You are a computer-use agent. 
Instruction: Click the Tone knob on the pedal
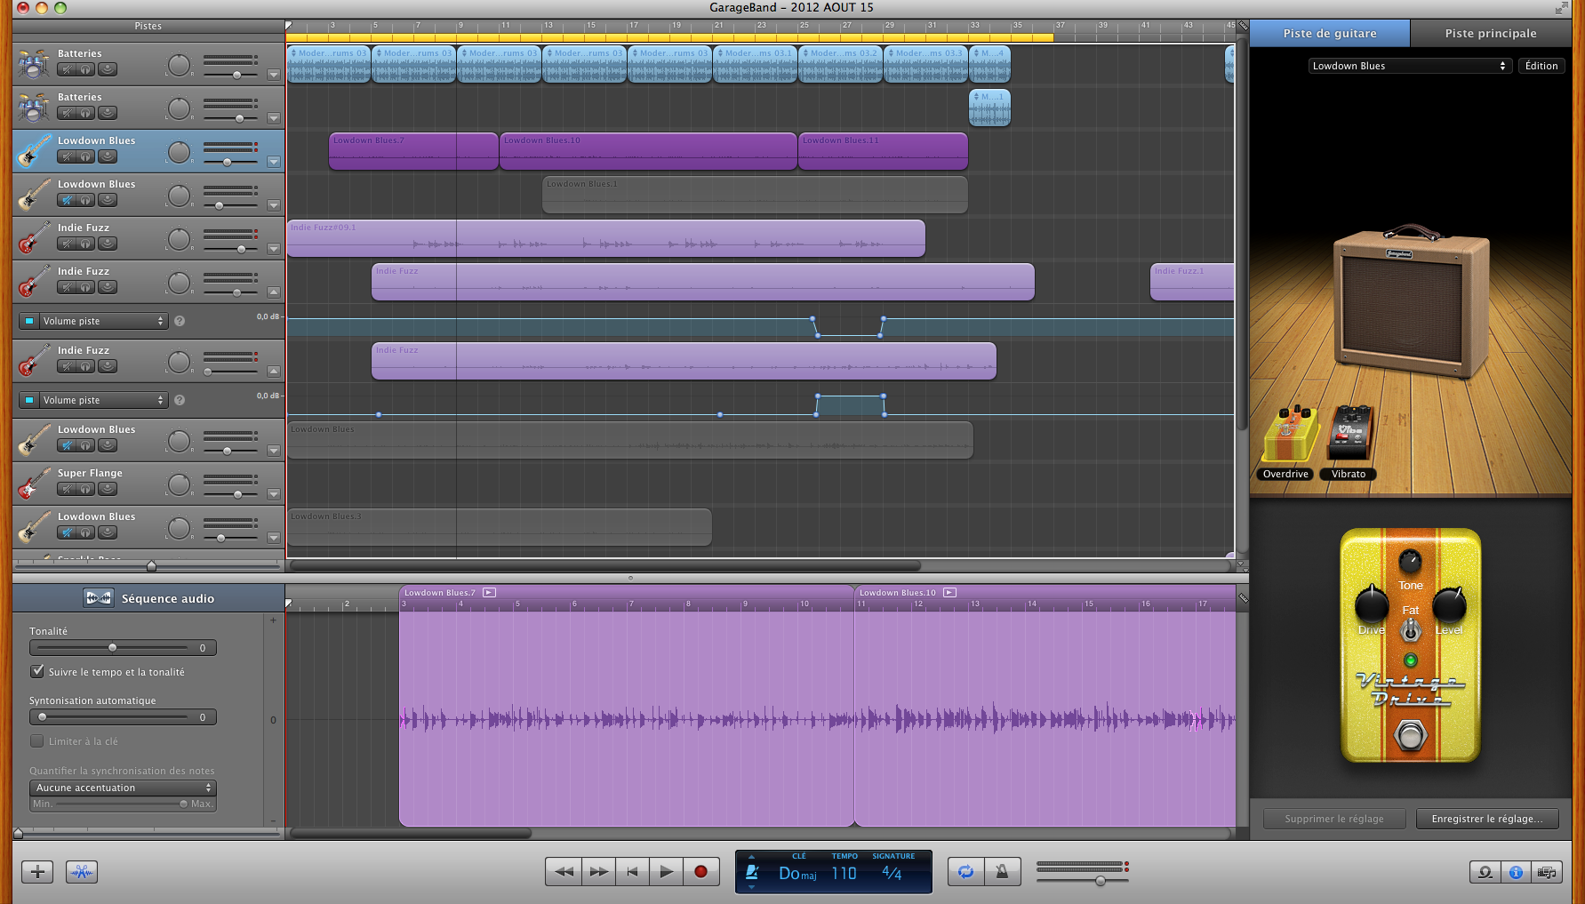tap(1410, 562)
